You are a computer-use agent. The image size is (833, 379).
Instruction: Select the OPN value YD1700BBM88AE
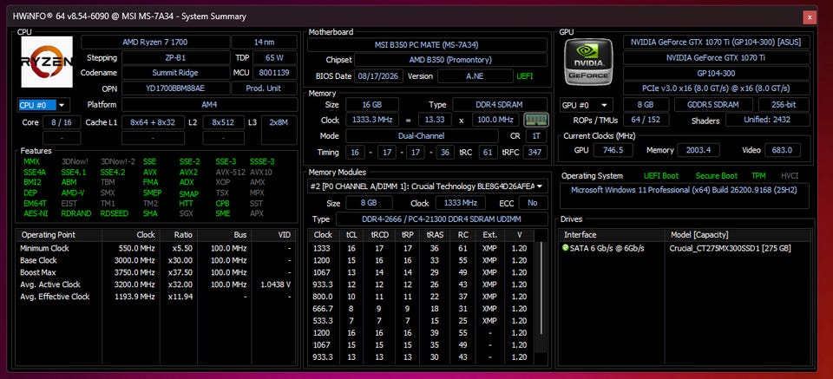175,88
